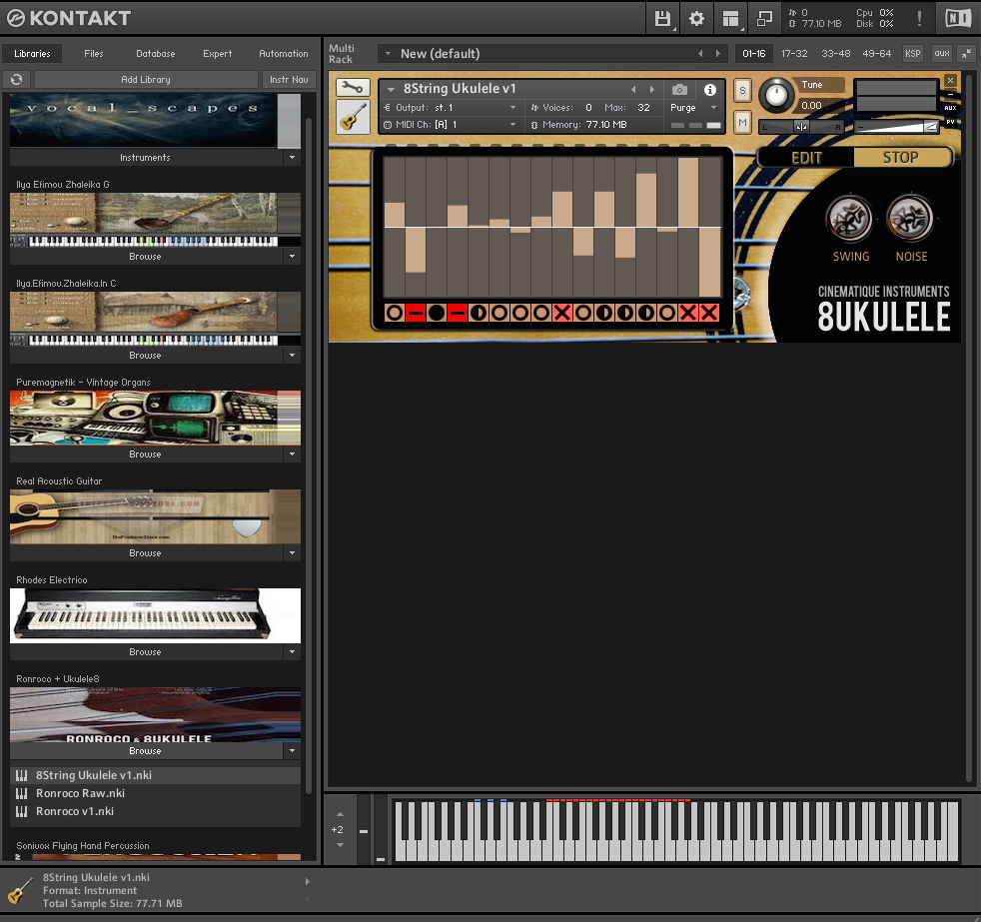Click the fifth step half-circle
This screenshot has height=922, width=981.
pos(479,313)
